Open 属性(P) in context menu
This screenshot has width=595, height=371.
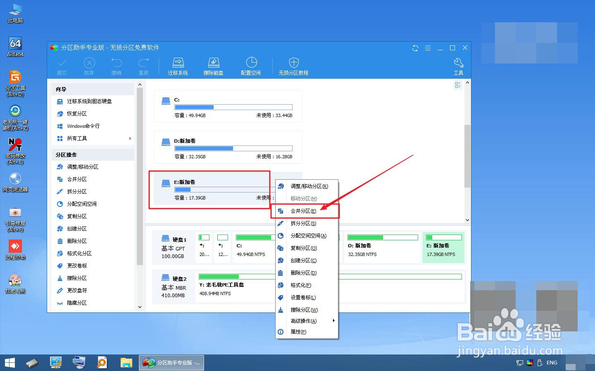(307, 332)
